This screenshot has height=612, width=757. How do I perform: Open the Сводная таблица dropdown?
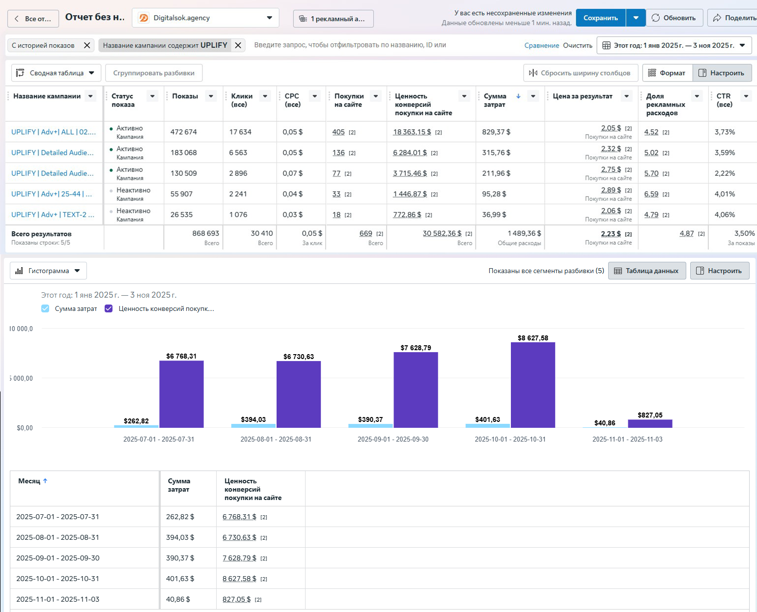(56, 73)
